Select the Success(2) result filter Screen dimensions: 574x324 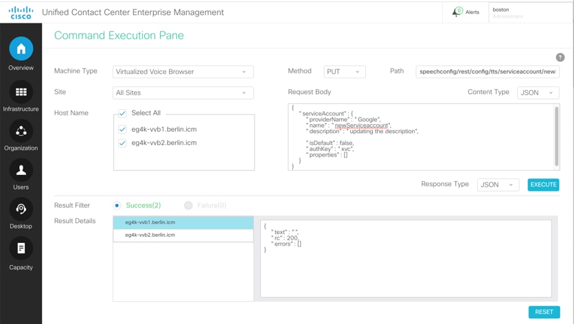[x=117, y=205]
